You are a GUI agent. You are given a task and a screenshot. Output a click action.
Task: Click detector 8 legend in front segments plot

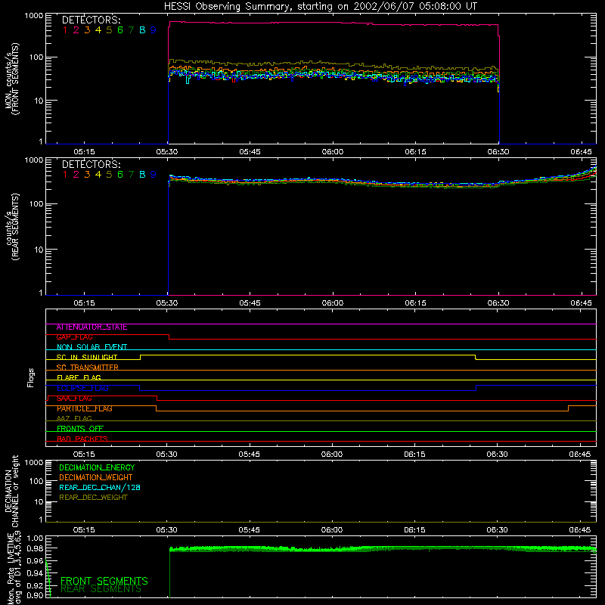142,30
